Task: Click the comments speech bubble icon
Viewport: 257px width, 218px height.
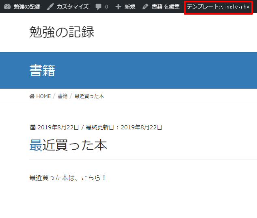Action: pyautogui.click(x=99, y=7)
